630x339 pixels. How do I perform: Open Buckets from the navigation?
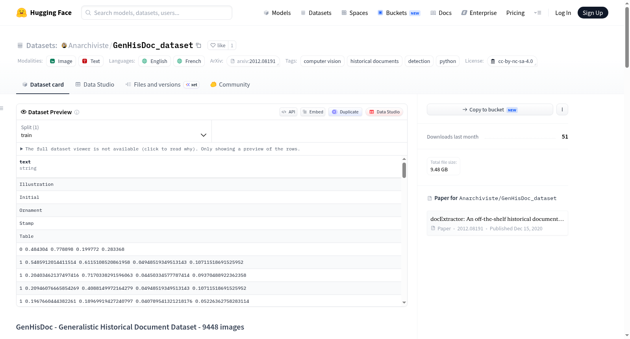pyautogui.click(x=399, y=13)
